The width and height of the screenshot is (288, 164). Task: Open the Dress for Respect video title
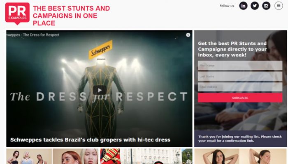click(x=33, y=35)
